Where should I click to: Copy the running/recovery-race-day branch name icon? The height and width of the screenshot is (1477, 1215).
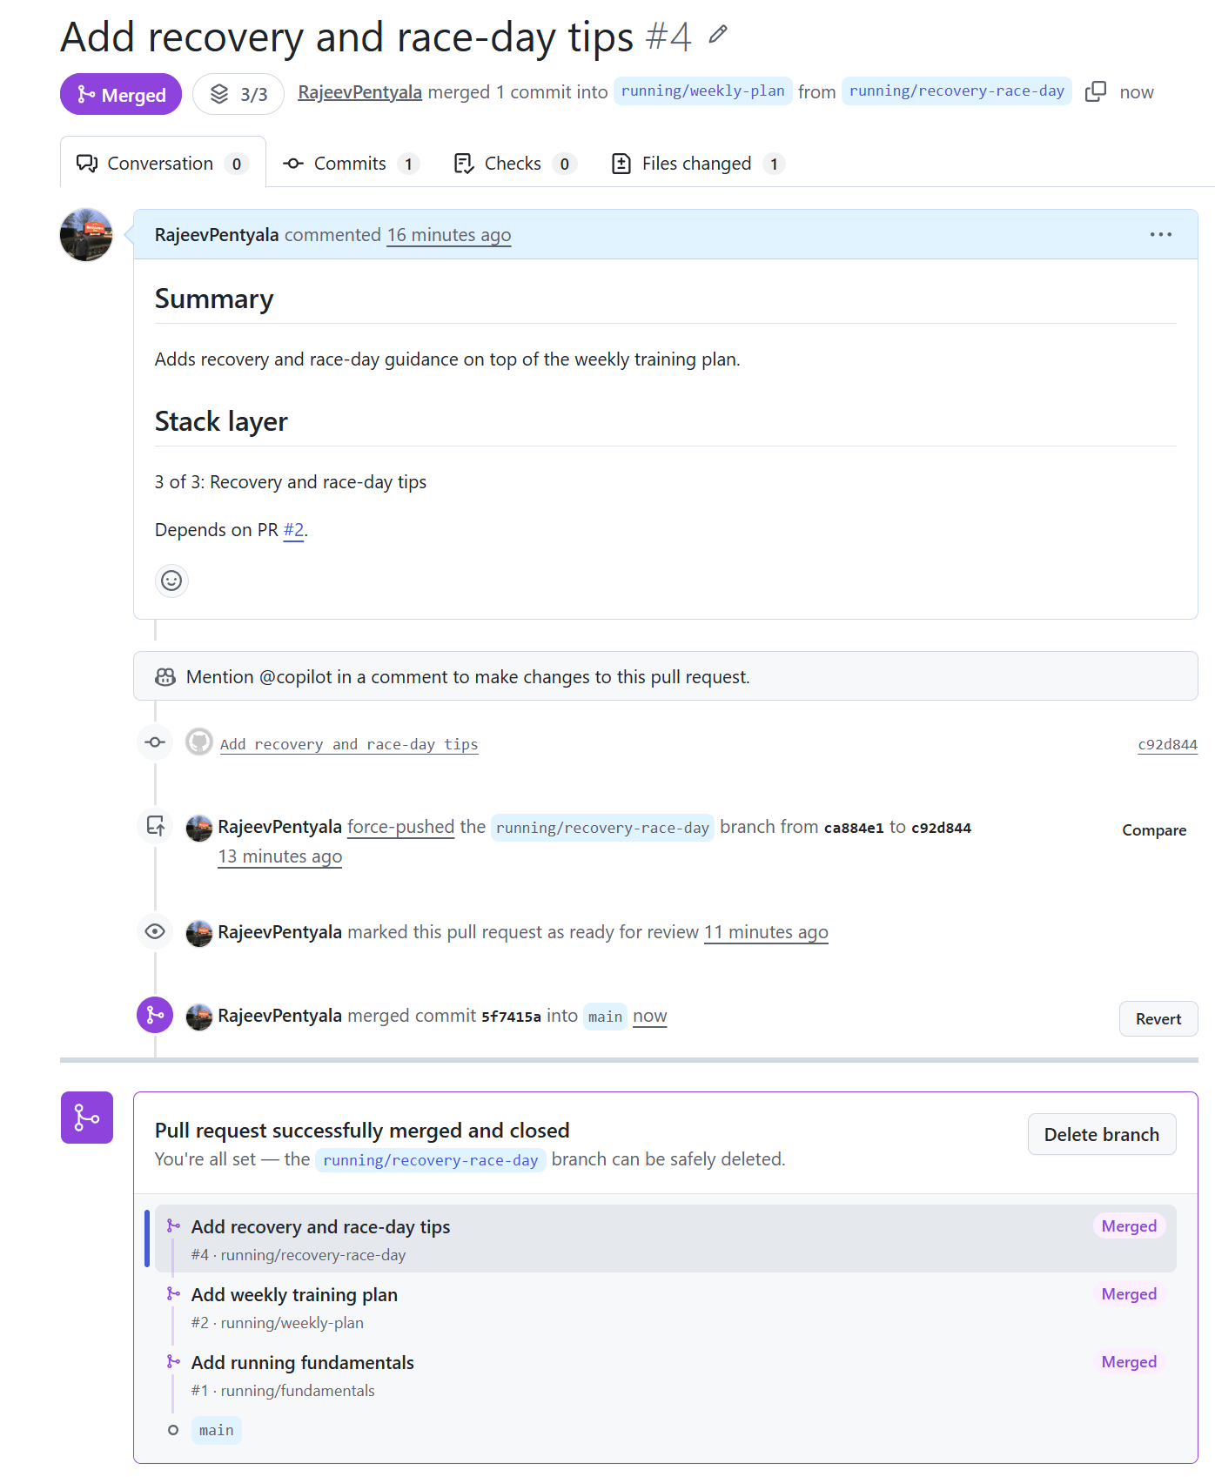[x=1096, y=91]
